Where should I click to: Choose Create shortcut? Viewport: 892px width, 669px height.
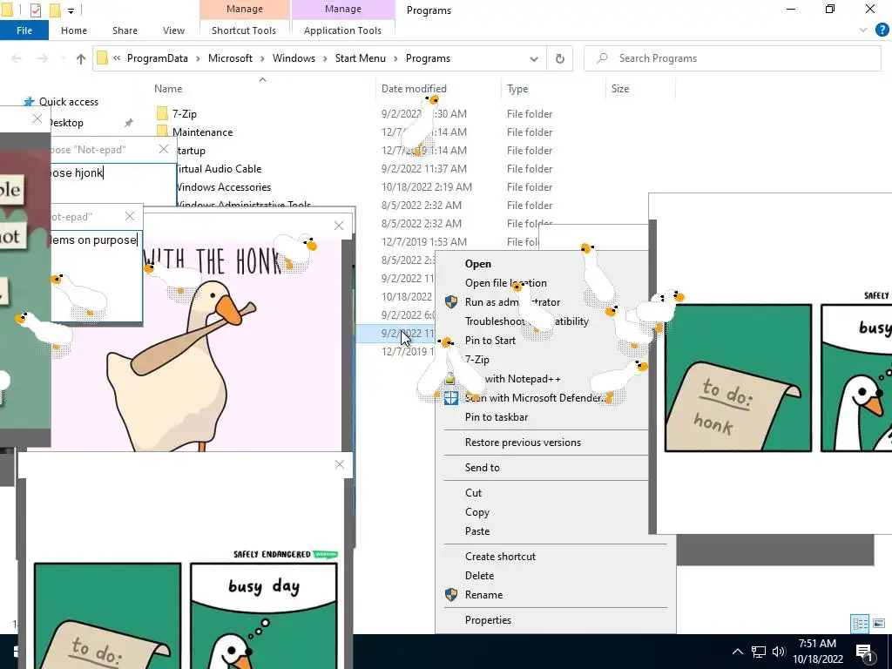point(500,557)
